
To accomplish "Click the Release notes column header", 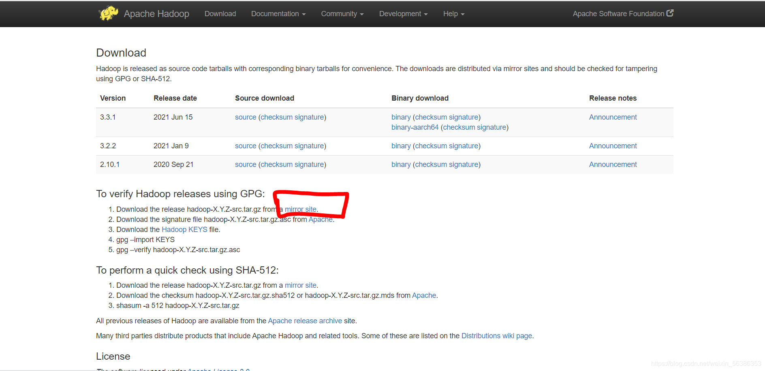I will 613,98.
